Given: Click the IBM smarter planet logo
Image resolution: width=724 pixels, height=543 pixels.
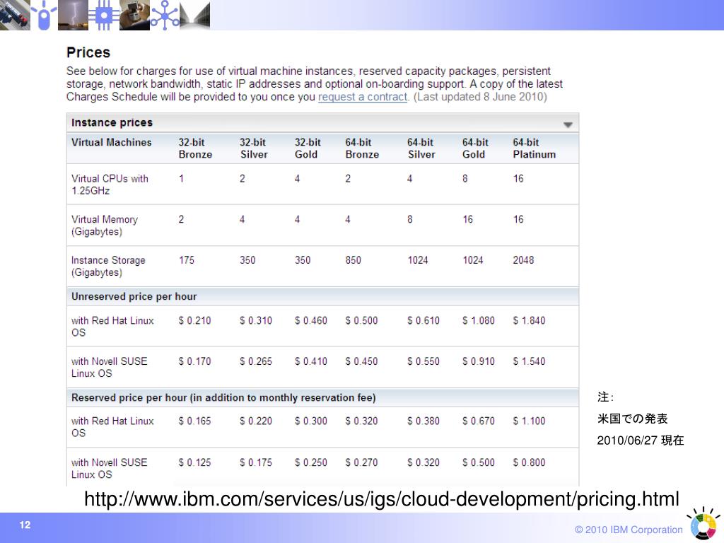Looking at the screenshot, I should (703, 524).
